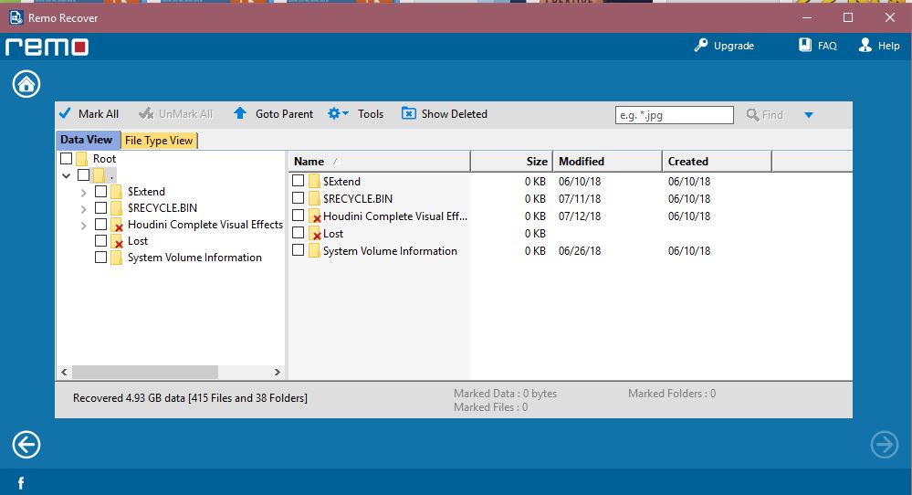Expand the $RECYCLE.BIN tree node
This screenshot has height=495, width=912.
(x=84, y=208)
